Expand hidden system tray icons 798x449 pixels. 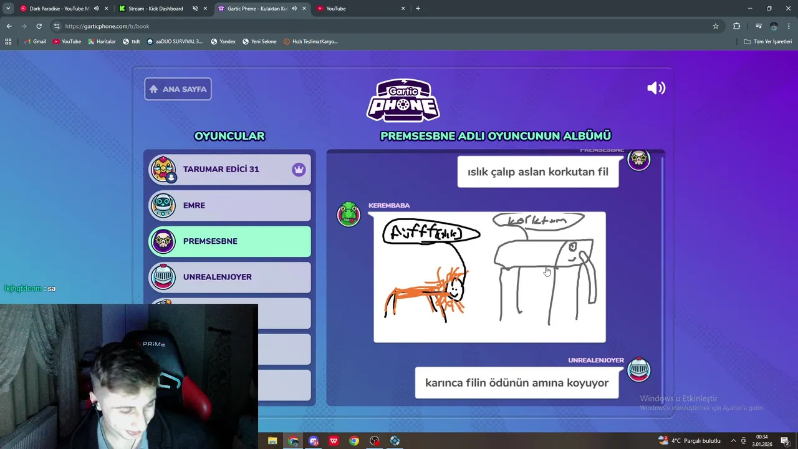(733, 441)
